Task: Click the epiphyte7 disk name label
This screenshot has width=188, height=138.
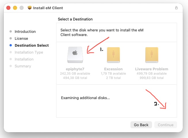Action: tap(75, 69)
